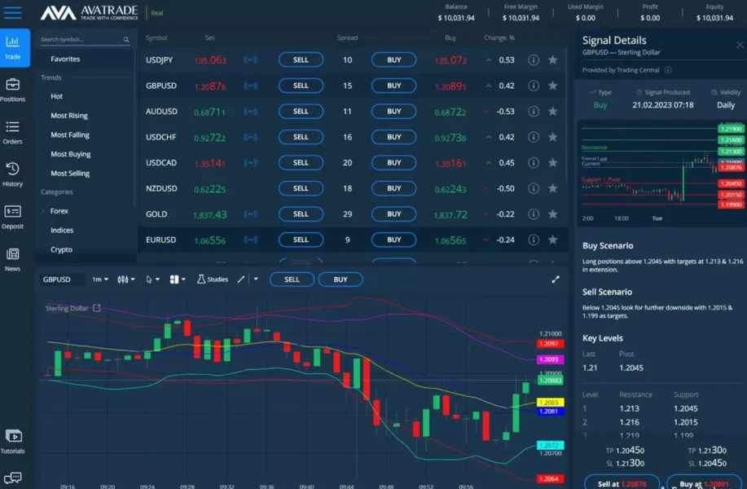Favorite USDJPY with star
747x489 pixels.
click(x=552, y=60)
